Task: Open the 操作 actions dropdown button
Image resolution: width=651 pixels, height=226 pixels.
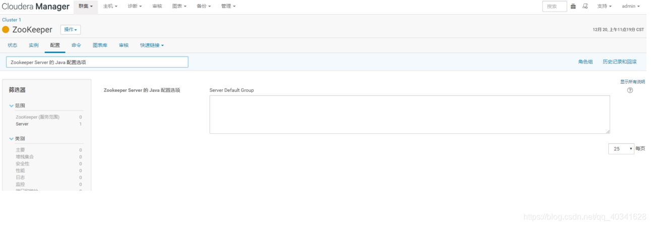Action: pos(71,30)
